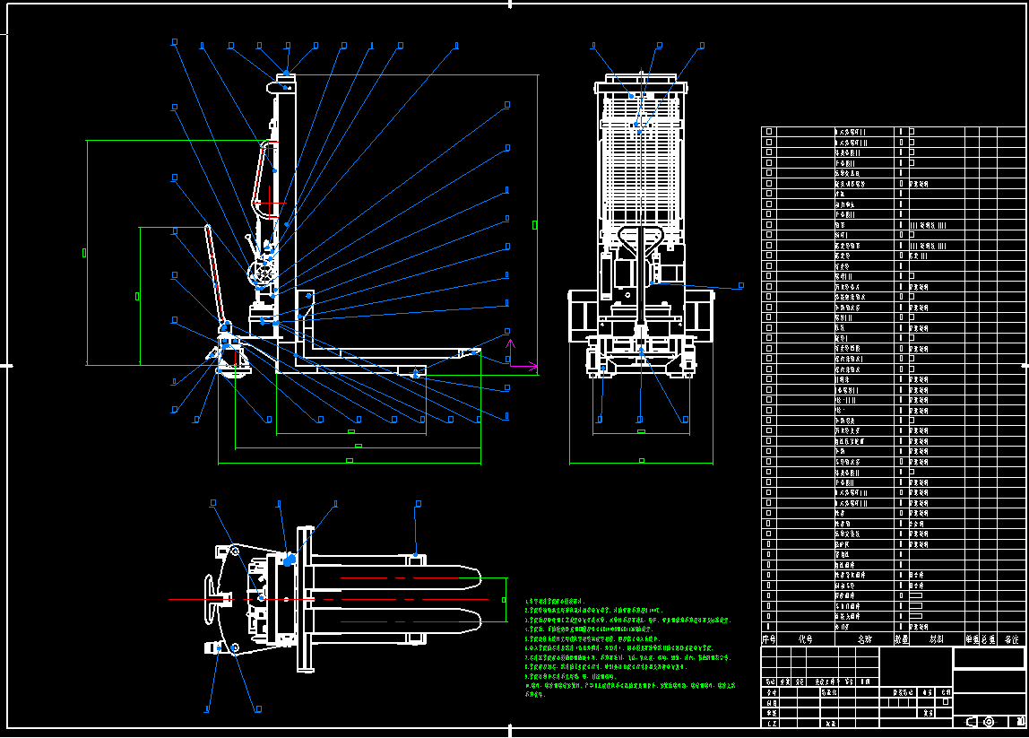Screen dimensions: 1029x738
Task: Pick the overall length dimension under side view
Action: pyautogui.click(x=350, y=461)
